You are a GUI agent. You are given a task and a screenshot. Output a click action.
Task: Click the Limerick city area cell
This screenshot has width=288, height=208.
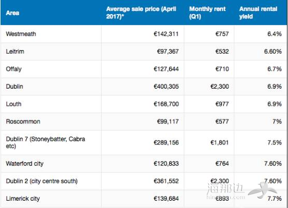pyautogui.click(x=23, y=199)
